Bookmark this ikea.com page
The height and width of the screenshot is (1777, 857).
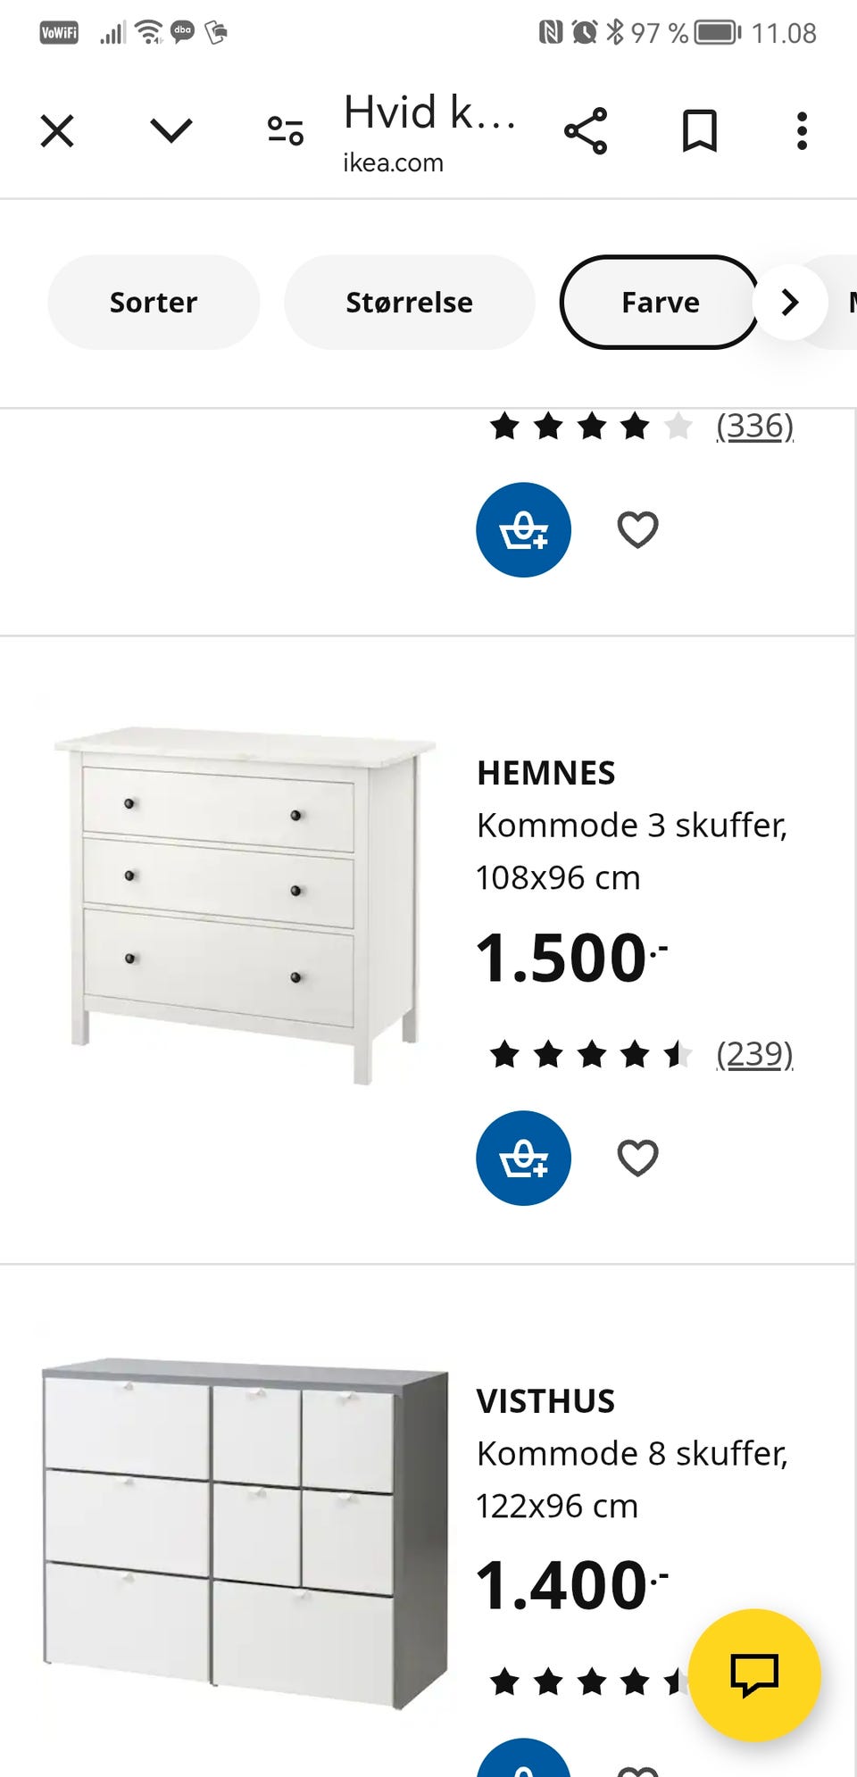[700, 130]
